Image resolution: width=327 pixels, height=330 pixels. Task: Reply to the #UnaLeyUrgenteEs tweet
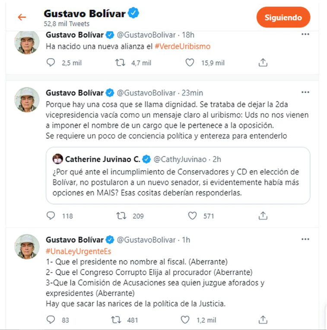(x=51, y=320)
